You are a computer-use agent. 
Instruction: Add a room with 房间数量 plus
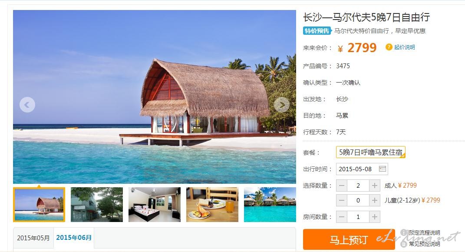click(x=375, y=217)
